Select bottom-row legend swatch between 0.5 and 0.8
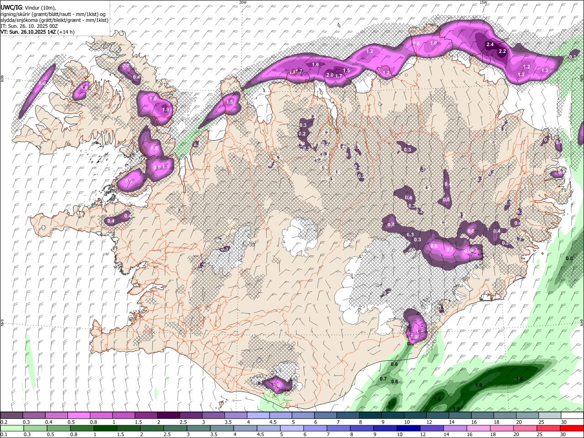 (59, 428)
